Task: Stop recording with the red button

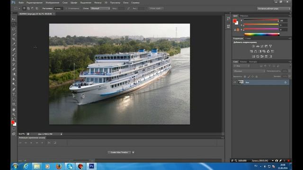Action: coord(288,161)
